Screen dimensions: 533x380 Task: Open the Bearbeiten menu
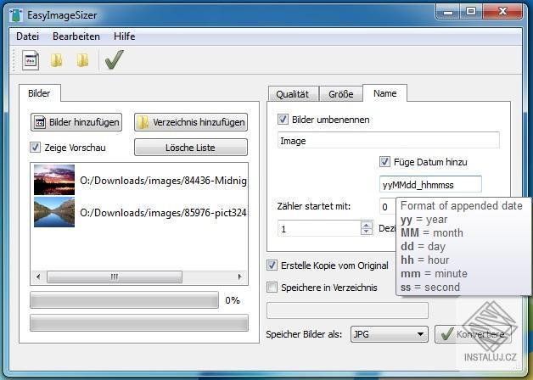pyautogui.click(x=76, y=36)
